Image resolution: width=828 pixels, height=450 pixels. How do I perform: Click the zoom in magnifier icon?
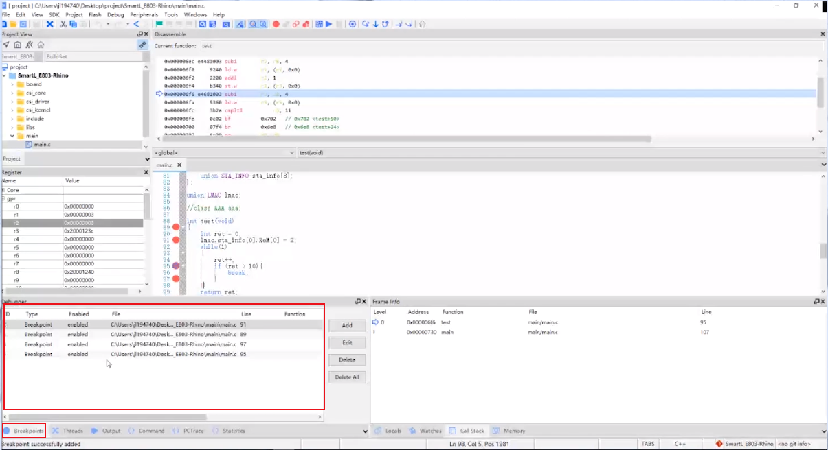click(252, 24)
